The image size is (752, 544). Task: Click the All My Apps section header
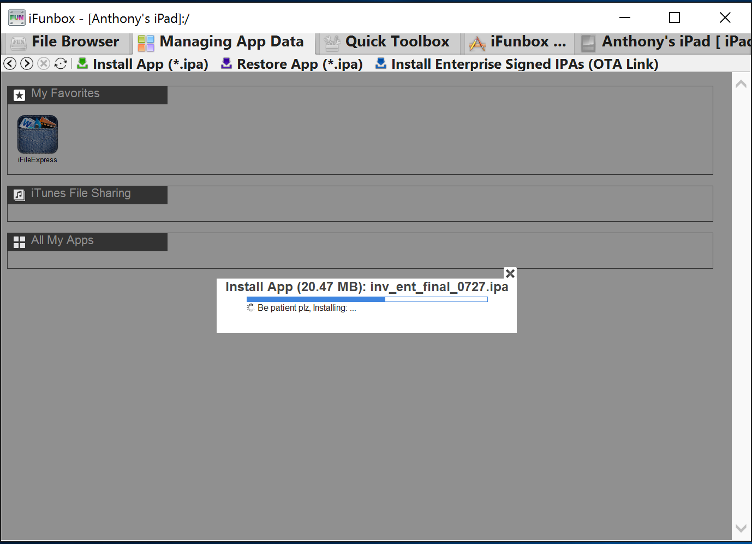click(87, 242)
